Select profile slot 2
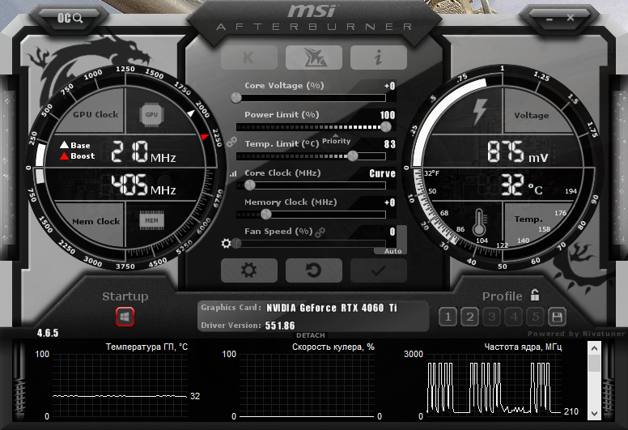The width and height of the screenshot is (628, 430). click(470, 317)
